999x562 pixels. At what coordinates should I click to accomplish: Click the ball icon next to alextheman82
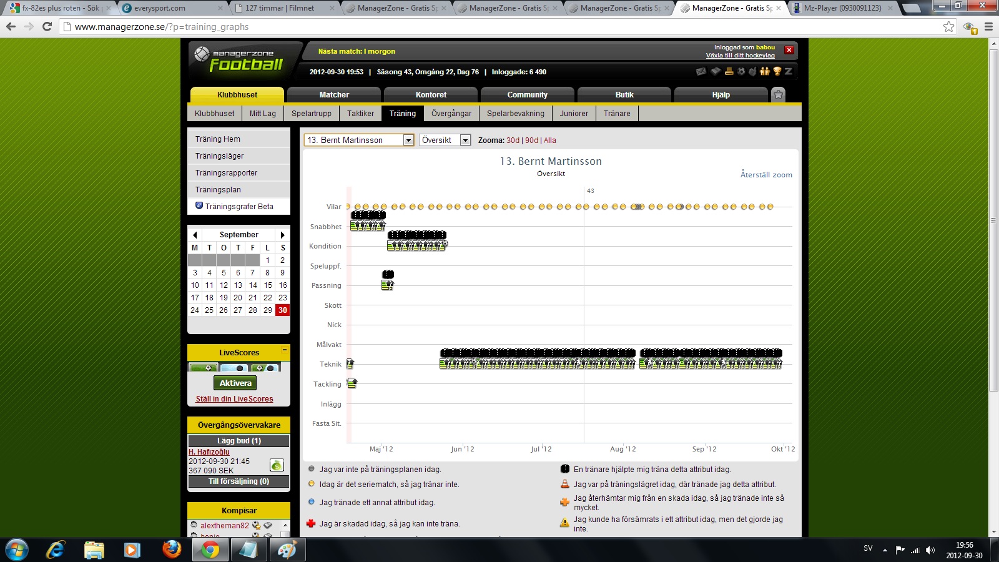click(x=257, y=526)
